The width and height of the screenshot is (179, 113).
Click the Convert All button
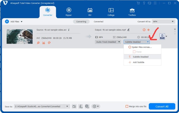(162, 106)
